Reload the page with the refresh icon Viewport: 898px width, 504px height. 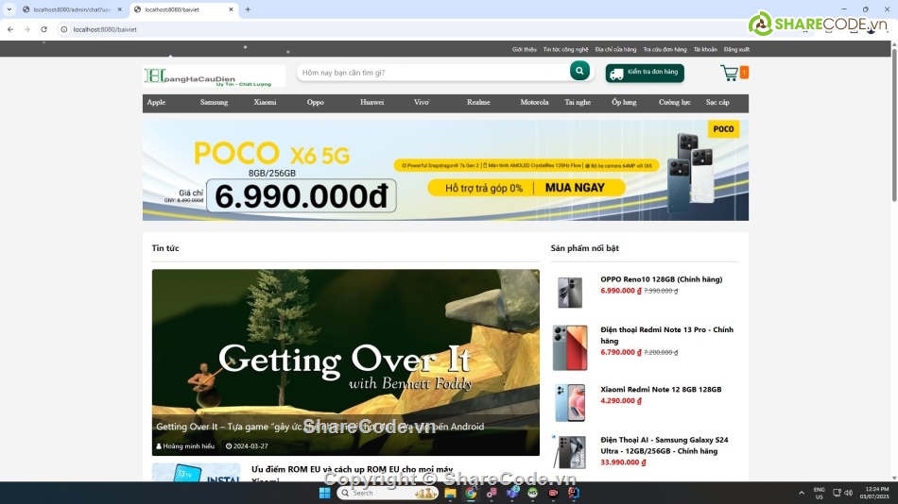43,29
